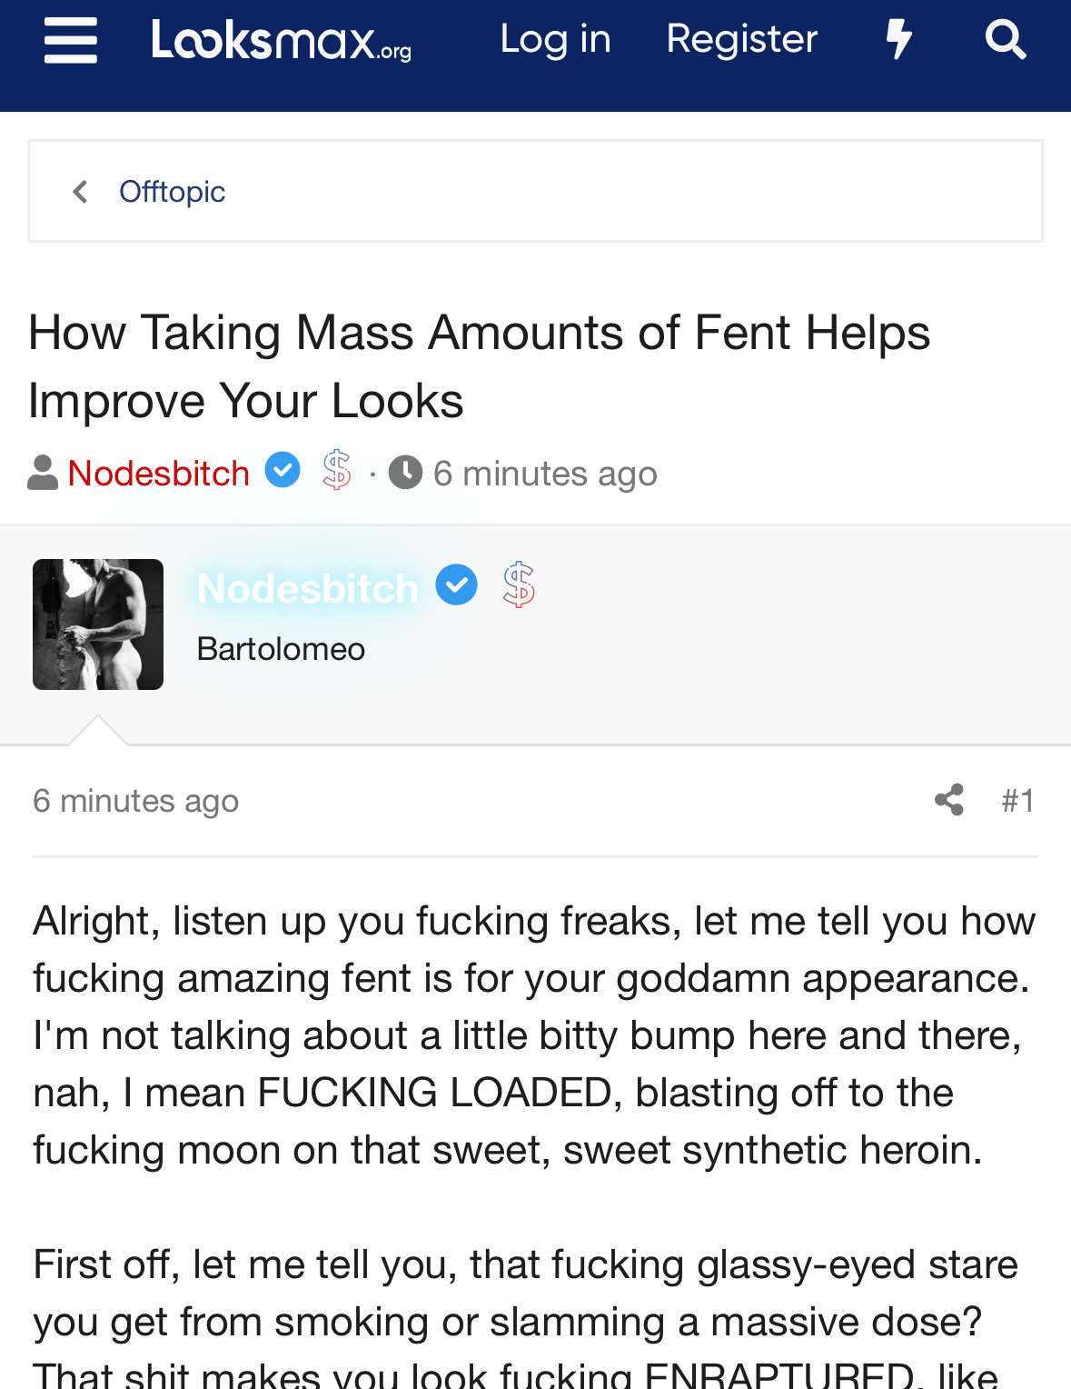
Task: Open the search magnifier icon
Action: 1005,40
